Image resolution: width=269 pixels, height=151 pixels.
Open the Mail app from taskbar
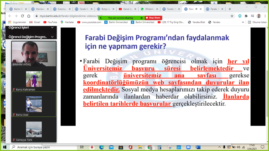tap(111, 147)
